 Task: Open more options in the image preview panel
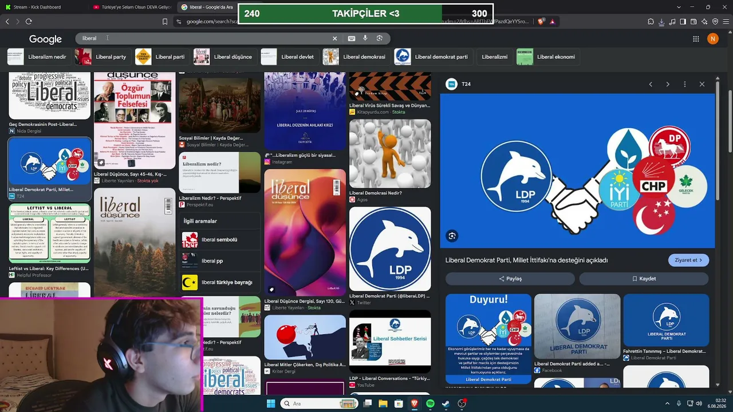(x=685, y=84)
